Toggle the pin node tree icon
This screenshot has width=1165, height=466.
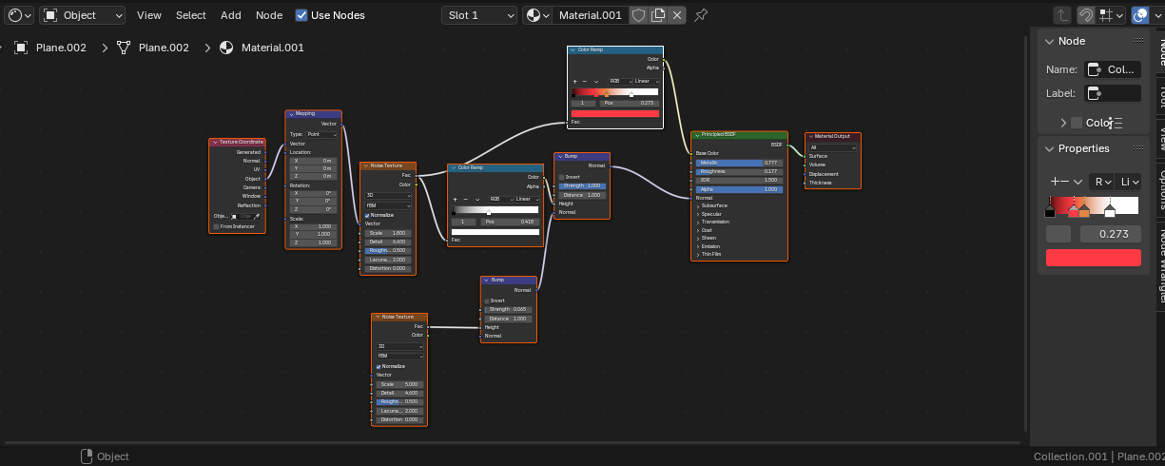701,15
